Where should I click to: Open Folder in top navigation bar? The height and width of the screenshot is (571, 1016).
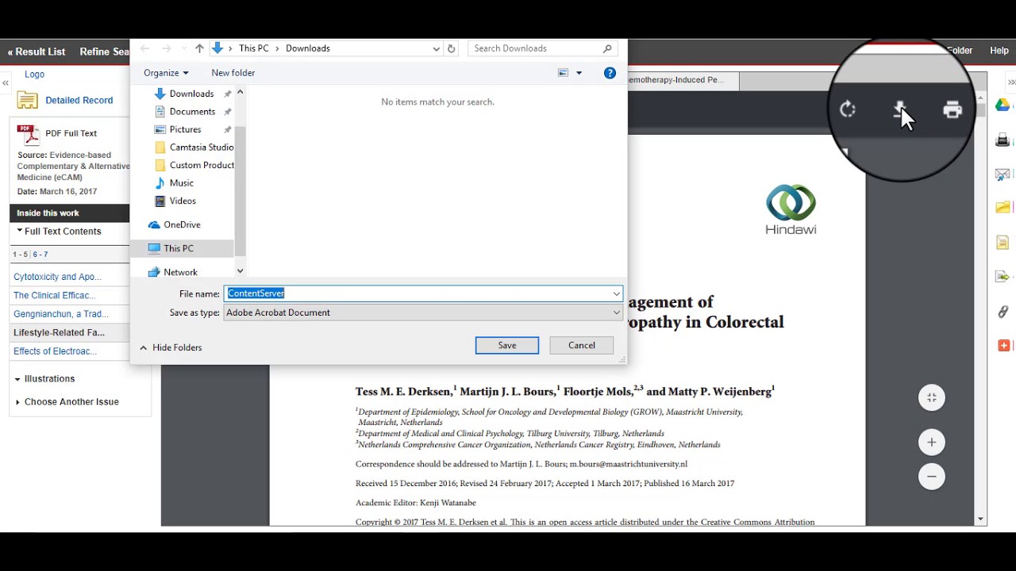coord(960,51)
